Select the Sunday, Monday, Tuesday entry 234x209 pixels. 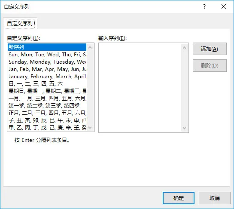tap(47, 62)
